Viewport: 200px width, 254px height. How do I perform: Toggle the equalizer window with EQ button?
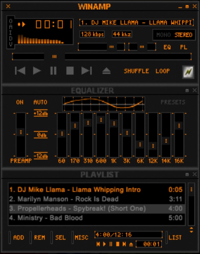pos(167,47)
